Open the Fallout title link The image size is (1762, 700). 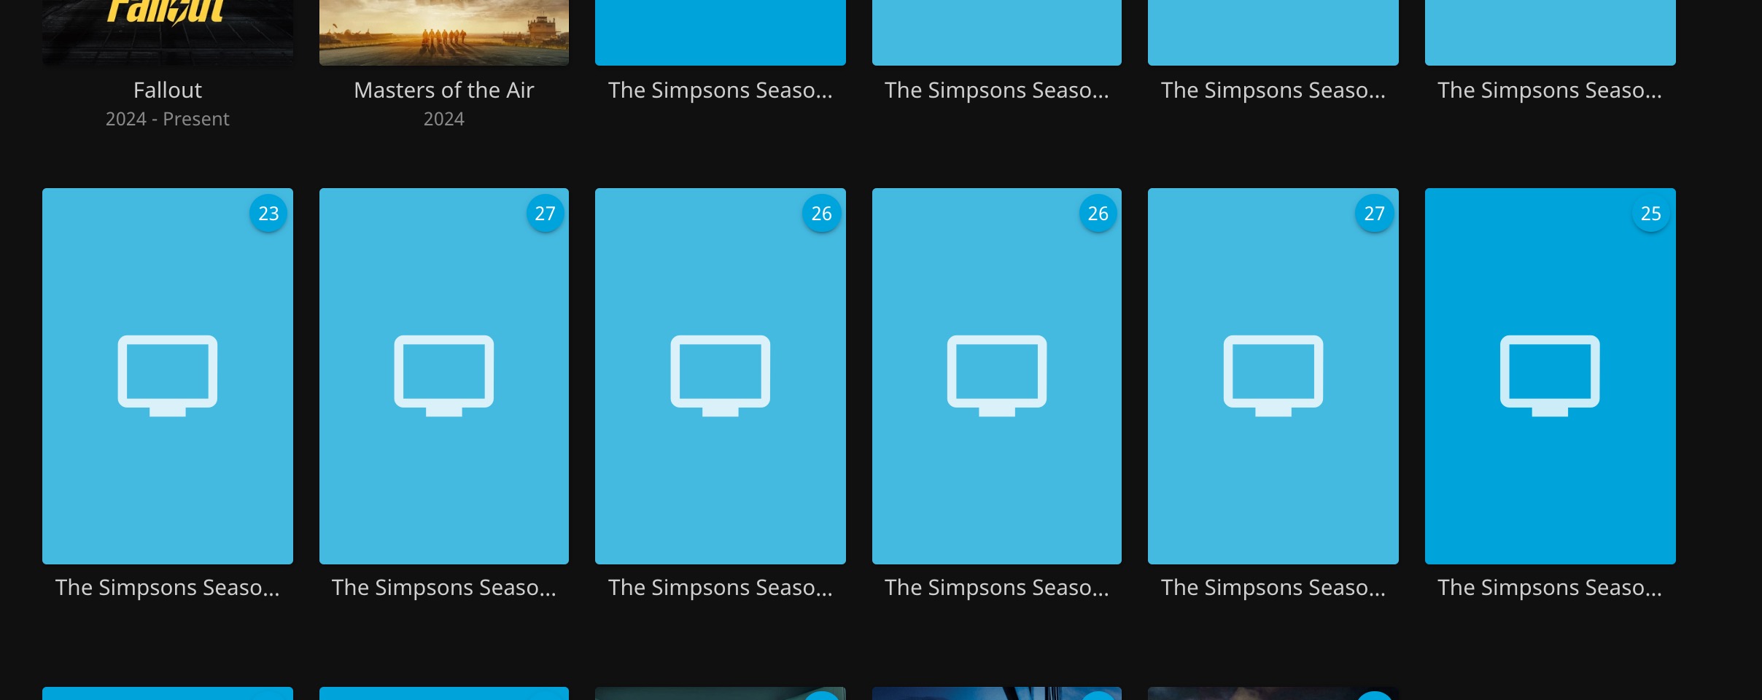click(167, 90)
